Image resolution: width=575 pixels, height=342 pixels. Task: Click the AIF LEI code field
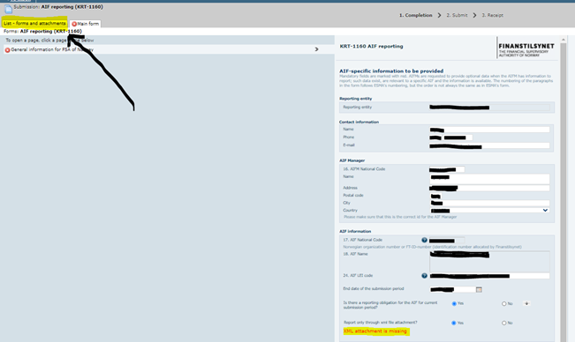[489, 276]
